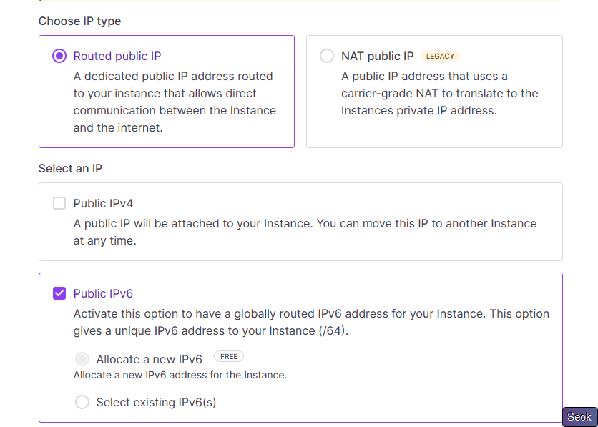598x427 pixels.
Task: Enable the Public IPv4 checkbox
Action: 59,203
